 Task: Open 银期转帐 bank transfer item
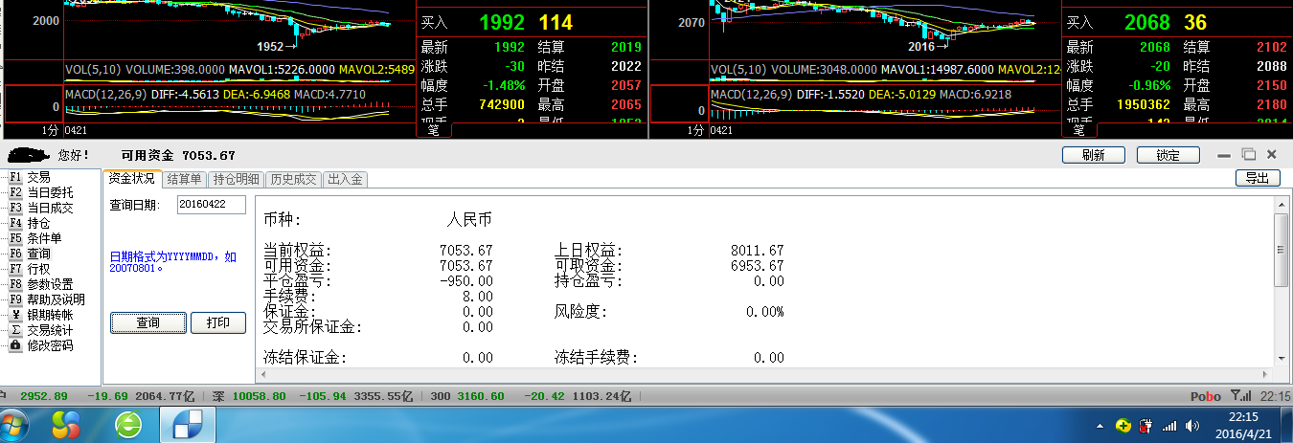pyautogui.click(x=49, y=315)
